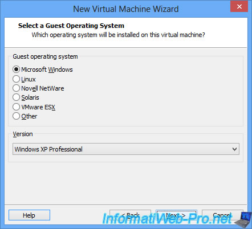Click the Version group label
The height and width of the screenshot is (229, 252).
tap(23, 134)
